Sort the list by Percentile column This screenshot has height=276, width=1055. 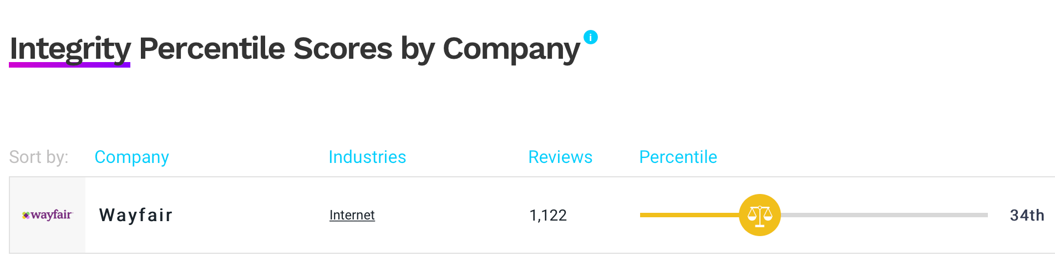pos(678,157)
